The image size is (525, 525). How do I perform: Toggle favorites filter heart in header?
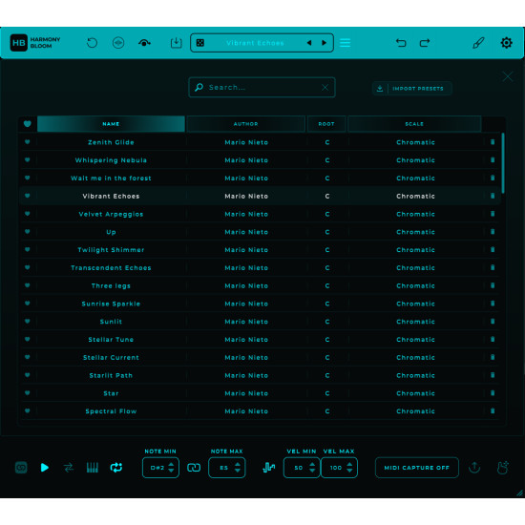click(x=28, y=124)
